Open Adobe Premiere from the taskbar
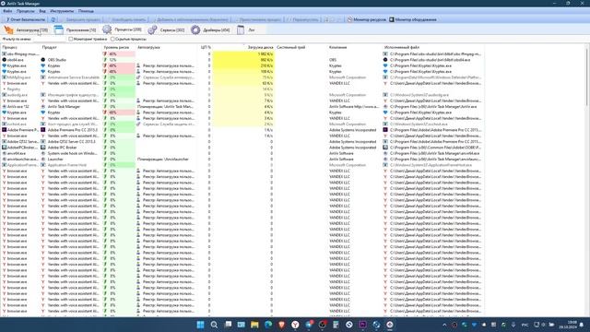Screen dimensions: 590x332 click(362, 325)
